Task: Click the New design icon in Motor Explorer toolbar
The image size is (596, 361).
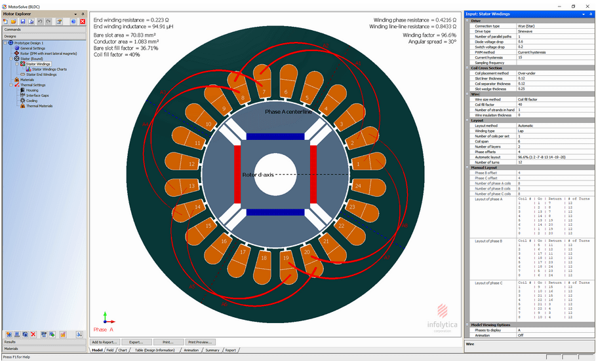Action: pyautogui.click(x=6, y=22)
